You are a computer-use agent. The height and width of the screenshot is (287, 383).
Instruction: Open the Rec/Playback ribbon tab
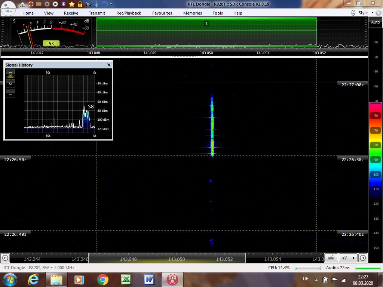coord(129,13)
